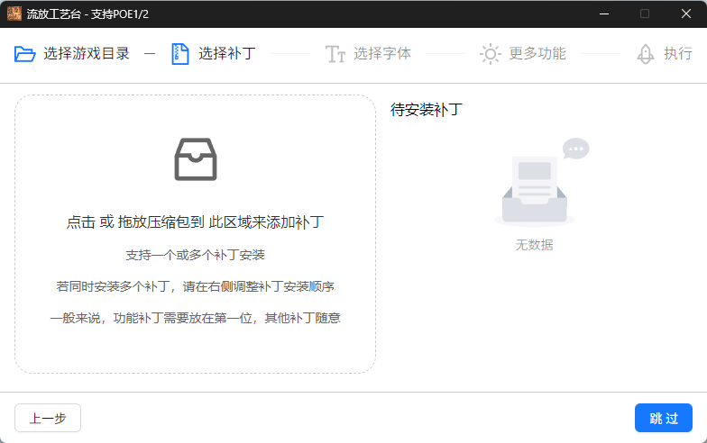Screen dimensions: 707x443
Task: Switch to the 更多功能 step label
Action: point(537,54)
